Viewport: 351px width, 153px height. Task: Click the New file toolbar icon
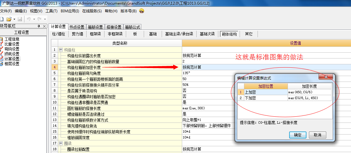pyautogui.click(x=2, y=19)
